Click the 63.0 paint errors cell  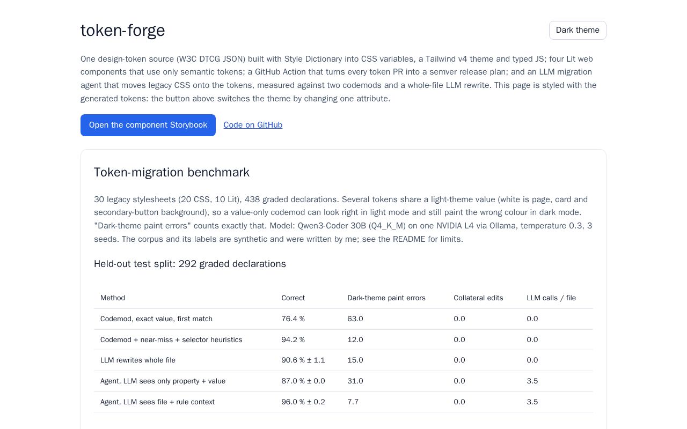tap(355, 319)
